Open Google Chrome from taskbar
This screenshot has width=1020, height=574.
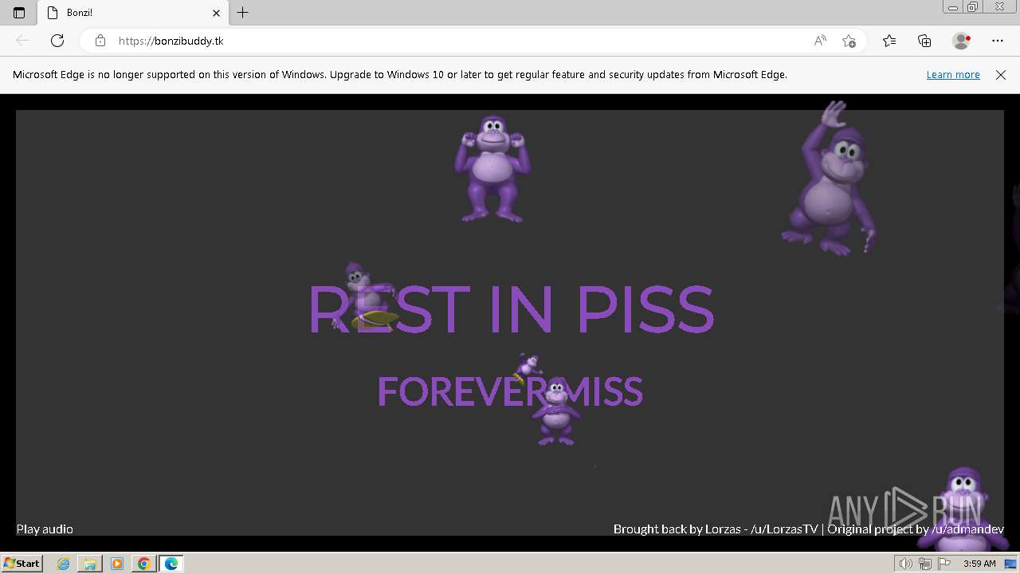[x=144, y=564]
